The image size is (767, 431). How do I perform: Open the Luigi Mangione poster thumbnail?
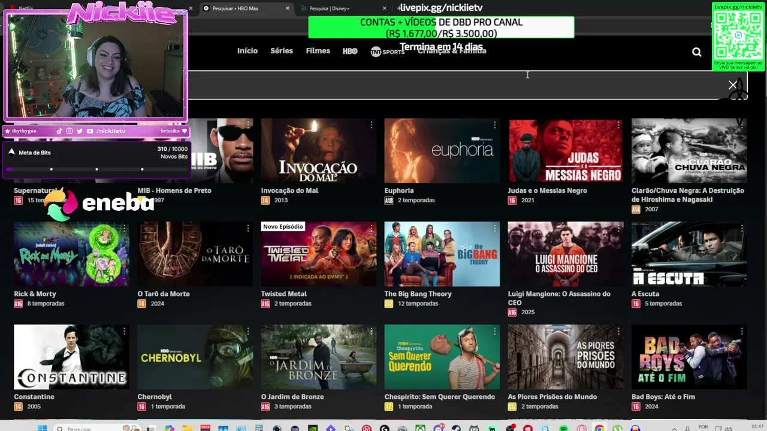tap(565, 254)
